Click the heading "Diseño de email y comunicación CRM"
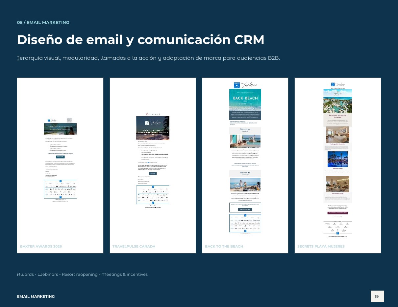398x307 pixels. click(x=140, y=40)
